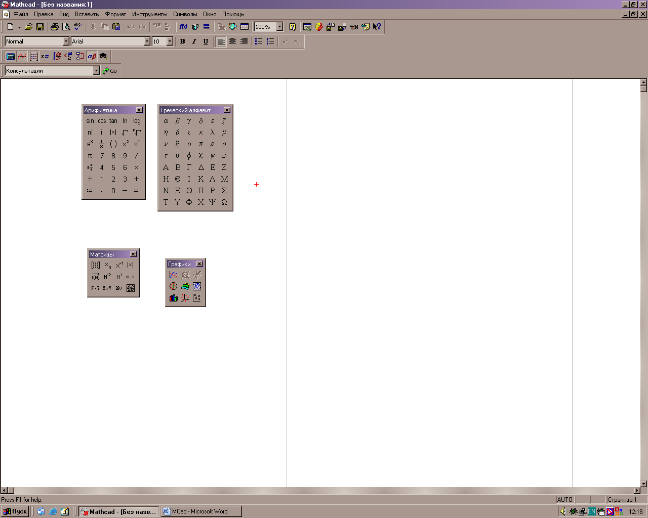This screenshot has height=518, width=648.
Task: Run the ABC spell check
Action: 77,27
